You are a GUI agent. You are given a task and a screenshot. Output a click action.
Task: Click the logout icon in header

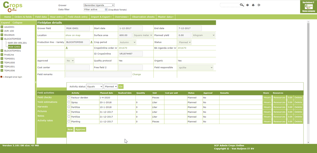(x=259, y=5)
